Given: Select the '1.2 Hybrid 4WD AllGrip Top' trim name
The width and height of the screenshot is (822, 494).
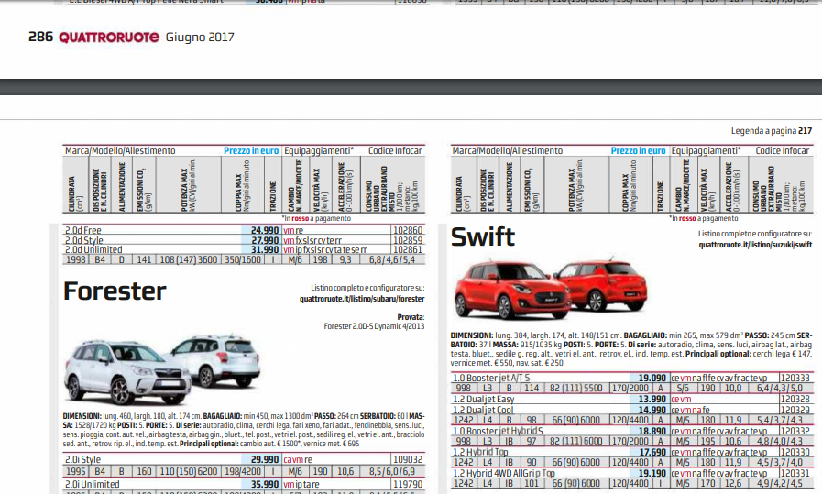Looking at the screenshot, I should [504, 473].
